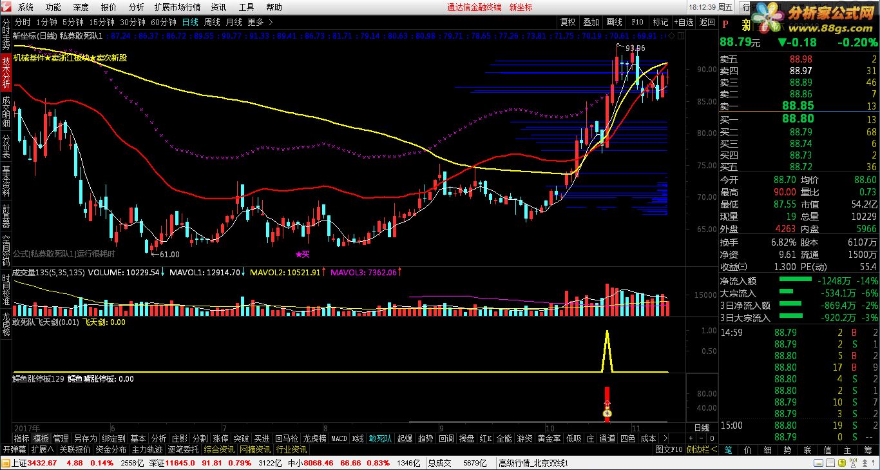Open the 网摘资讯 tab
The width and height of the screenshot is (880, 470).
255,449
